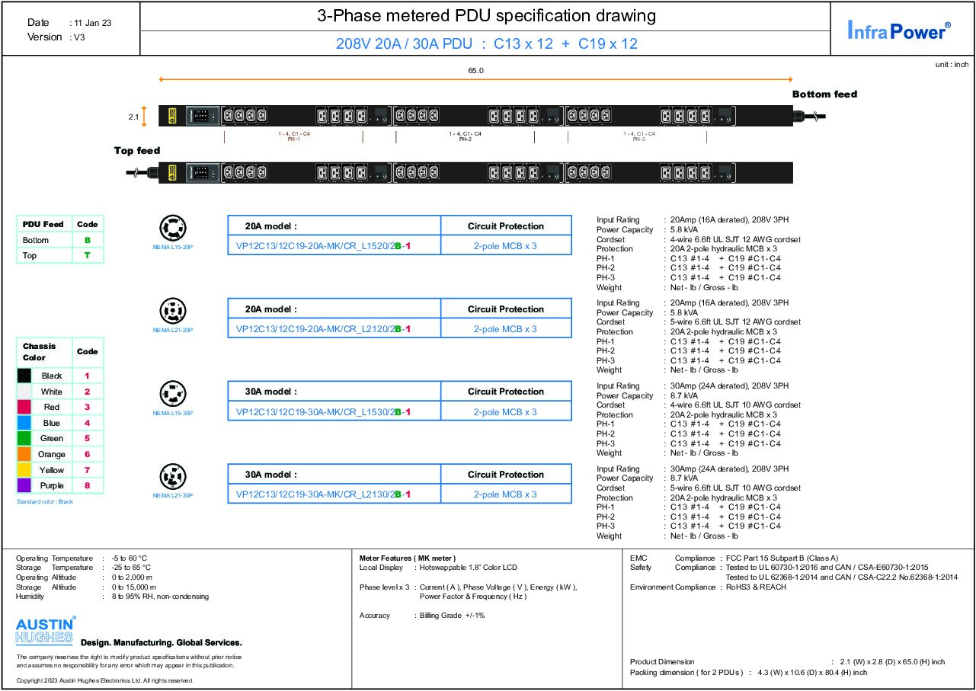Click the Bottom feed label
This screenshot has width=976, height=691.
(x=824, y=94)
